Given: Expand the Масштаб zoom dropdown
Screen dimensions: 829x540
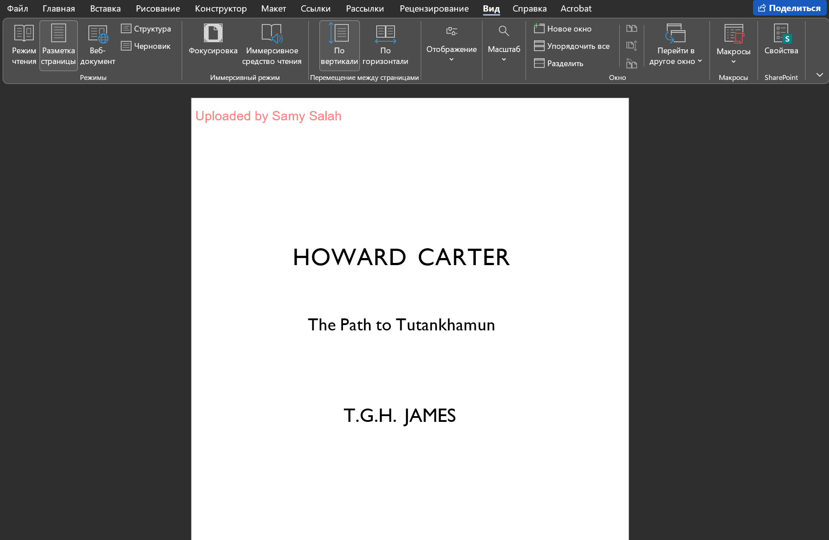Looking at the screenshot, I should 504,44.
